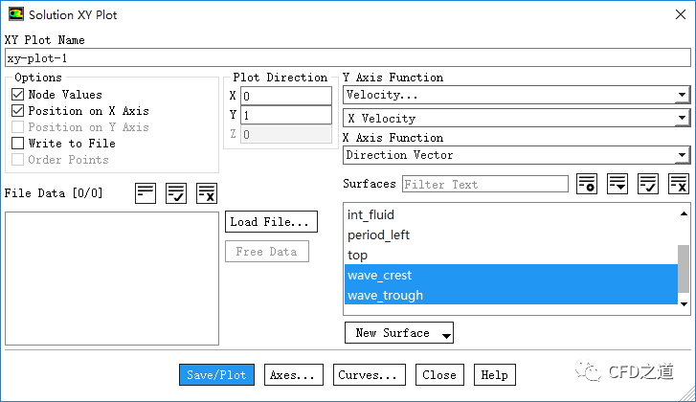Viewport: 696px width, 402px height.
Task: Click the Surfaces list scrollbar thumb
Action: point(684,267)
